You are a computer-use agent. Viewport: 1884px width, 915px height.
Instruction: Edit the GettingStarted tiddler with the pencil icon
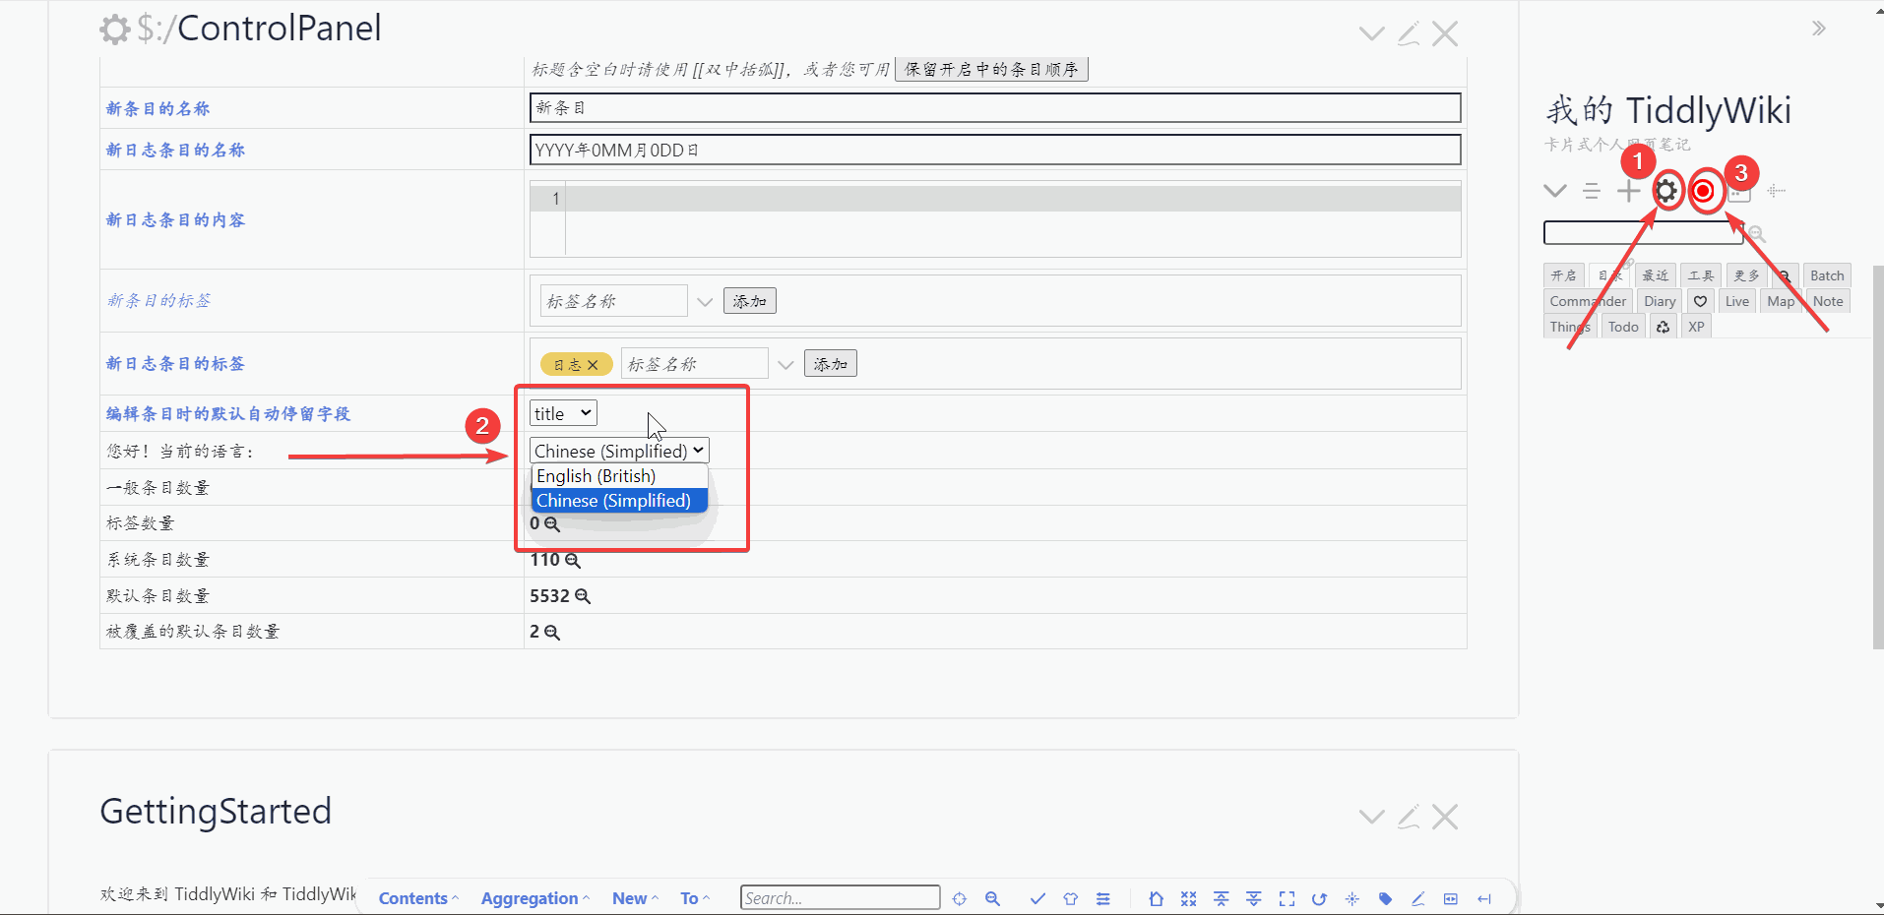[x=1409, y=817]
